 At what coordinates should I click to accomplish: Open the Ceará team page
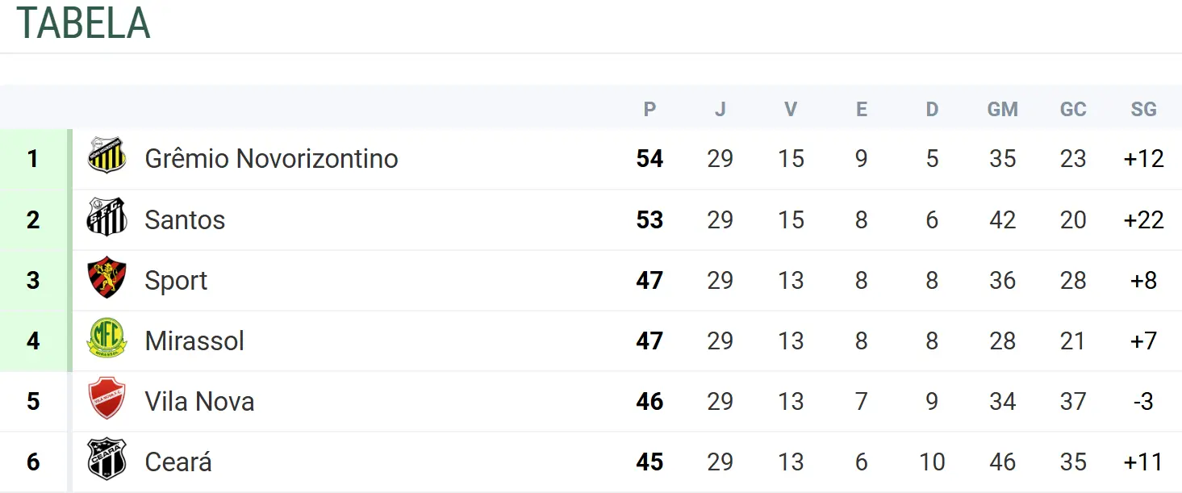coord(178,462)
